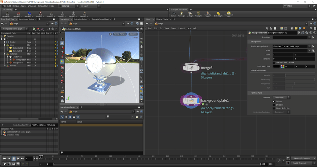This screenshot has height=167, width=317.
Task: Click the Camera shelf tool
Action: pos(173,14)
